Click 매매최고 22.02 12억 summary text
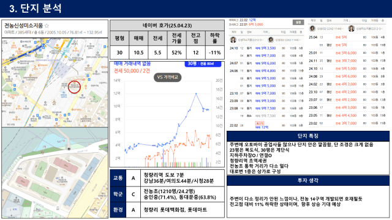This screenshot has width=392, height=220. [243, 20]
